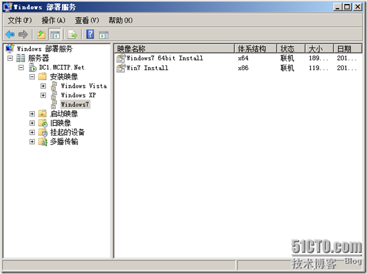367x274 pixels.
Task: Select 'Windows7 64bit Install' row name
Action: point(165,58)
